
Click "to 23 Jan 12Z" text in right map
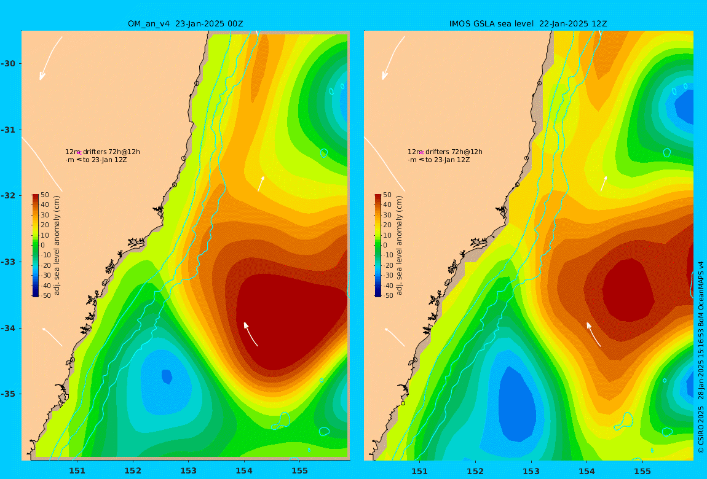pyautogui.click(x=448, y=160)
